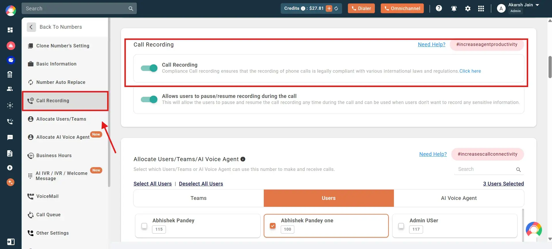
Task: Collapse sidebar with bottom-left panel icon
Action: coord(11,242)
